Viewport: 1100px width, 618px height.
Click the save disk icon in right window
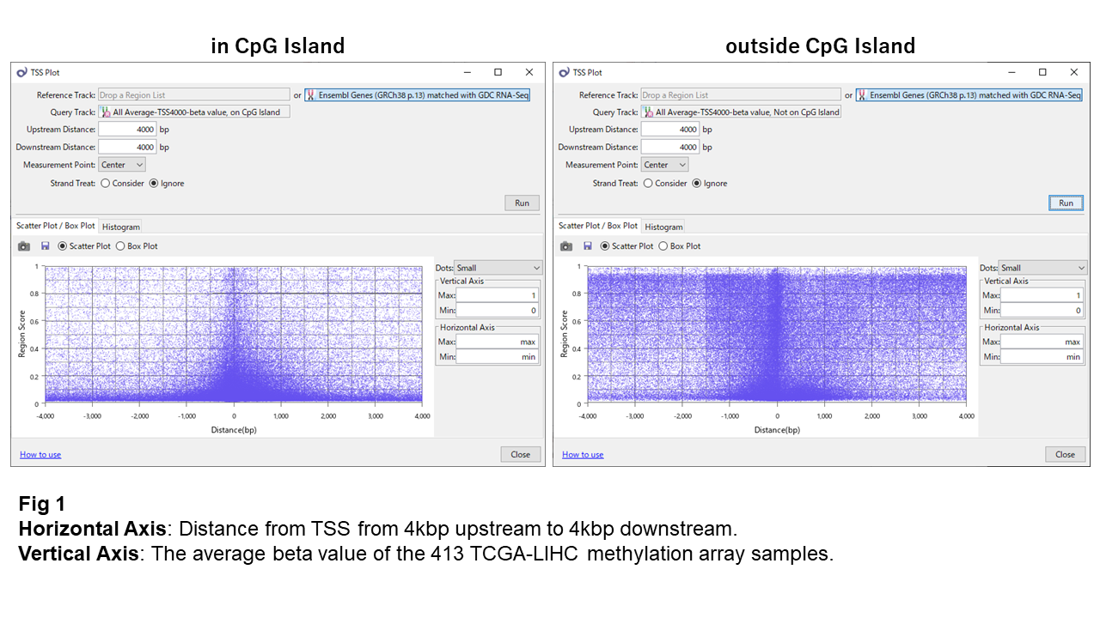(588, 246)
